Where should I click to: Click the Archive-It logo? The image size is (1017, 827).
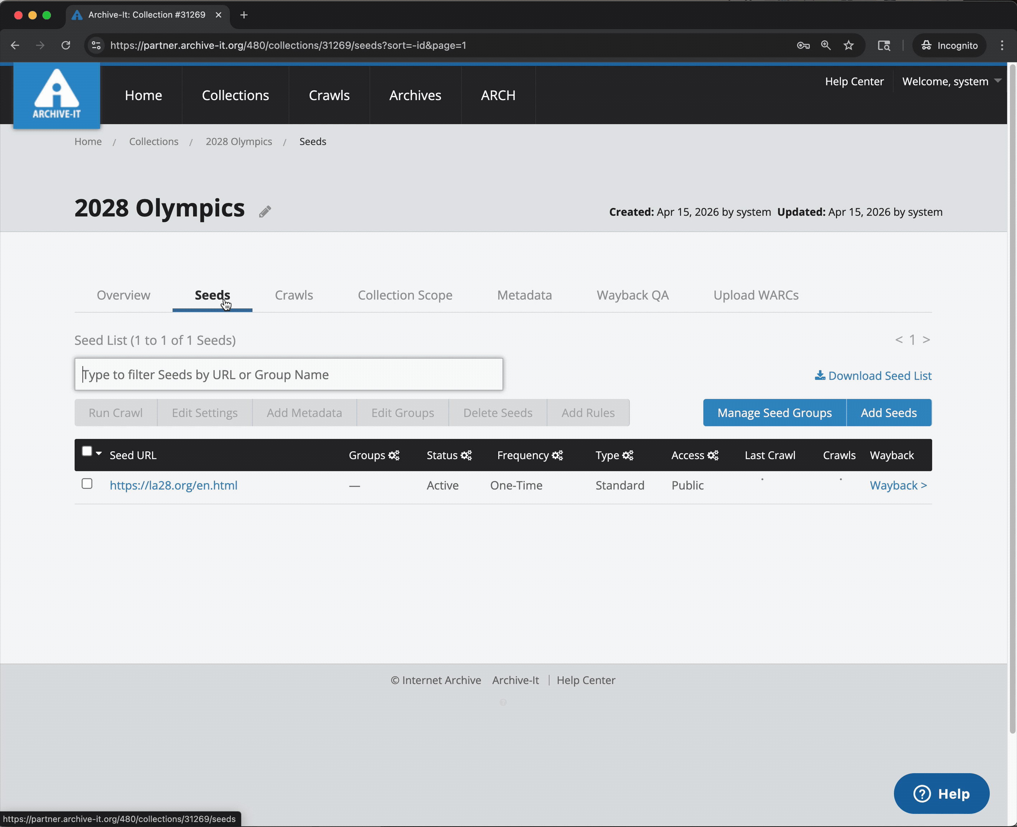pyautogui.click(x=57, y=95)
